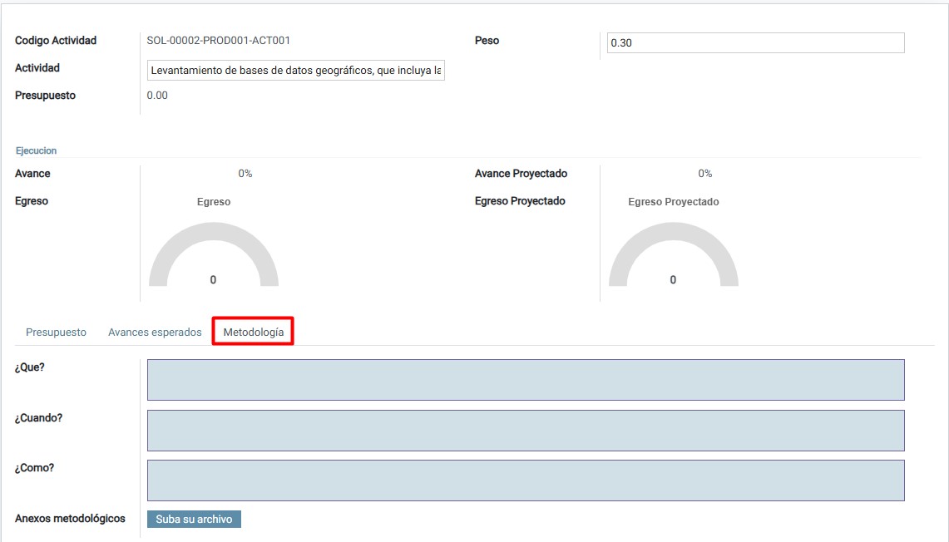The width and height of the screenshot is (949, 542).
Task: Focus the ¿Cuando? text area
Action: coord(526,430)
